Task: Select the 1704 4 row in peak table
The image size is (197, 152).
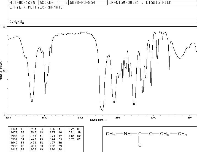Action: pos(36,129)
